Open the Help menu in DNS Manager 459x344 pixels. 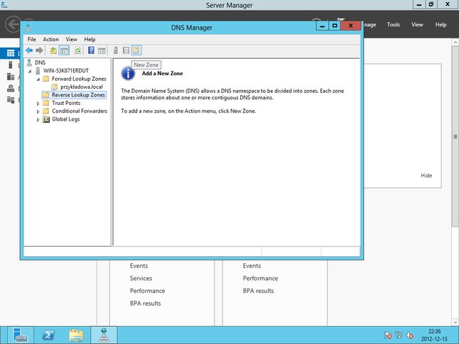point(90,39)
